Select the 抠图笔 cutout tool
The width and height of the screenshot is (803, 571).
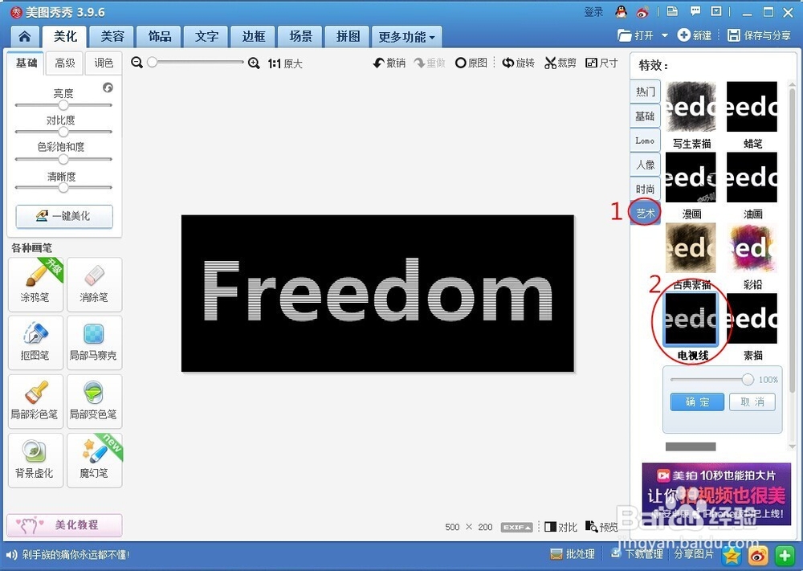[35, 342]
